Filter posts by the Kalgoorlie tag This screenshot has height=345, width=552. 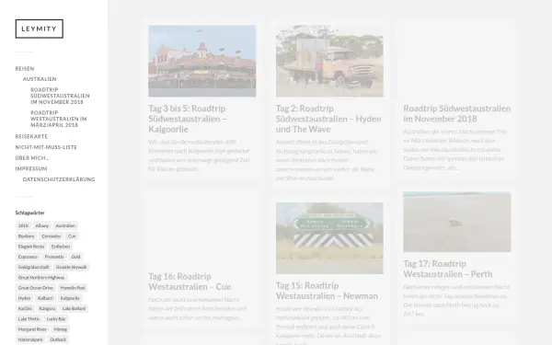[70, 298]
